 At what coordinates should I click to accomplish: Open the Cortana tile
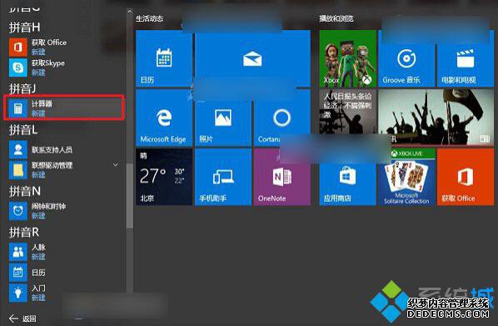click(282, 118)
